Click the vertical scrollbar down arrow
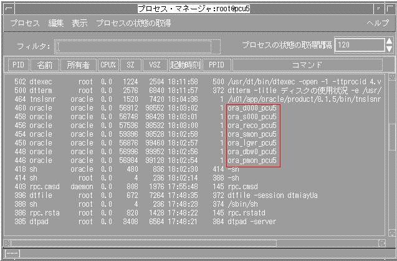 click(x=392, y=233)
